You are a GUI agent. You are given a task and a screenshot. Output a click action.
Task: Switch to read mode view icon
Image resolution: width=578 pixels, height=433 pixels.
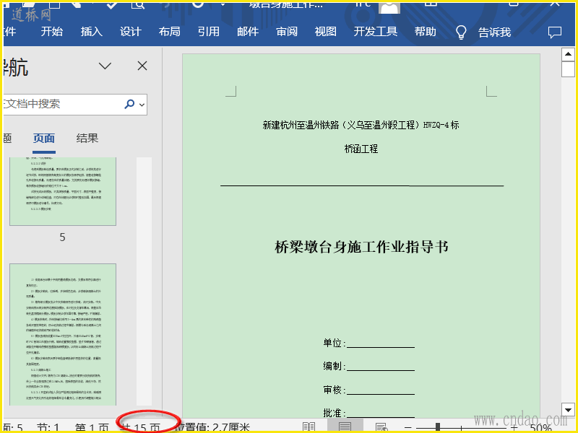(309, 427)
